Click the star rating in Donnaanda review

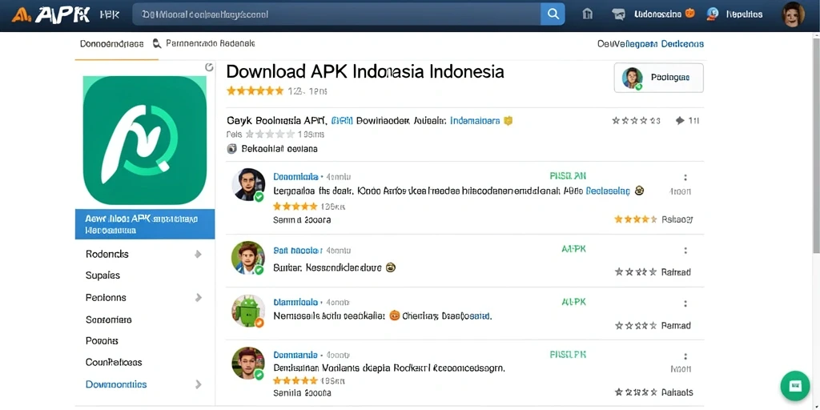point(295,380)
